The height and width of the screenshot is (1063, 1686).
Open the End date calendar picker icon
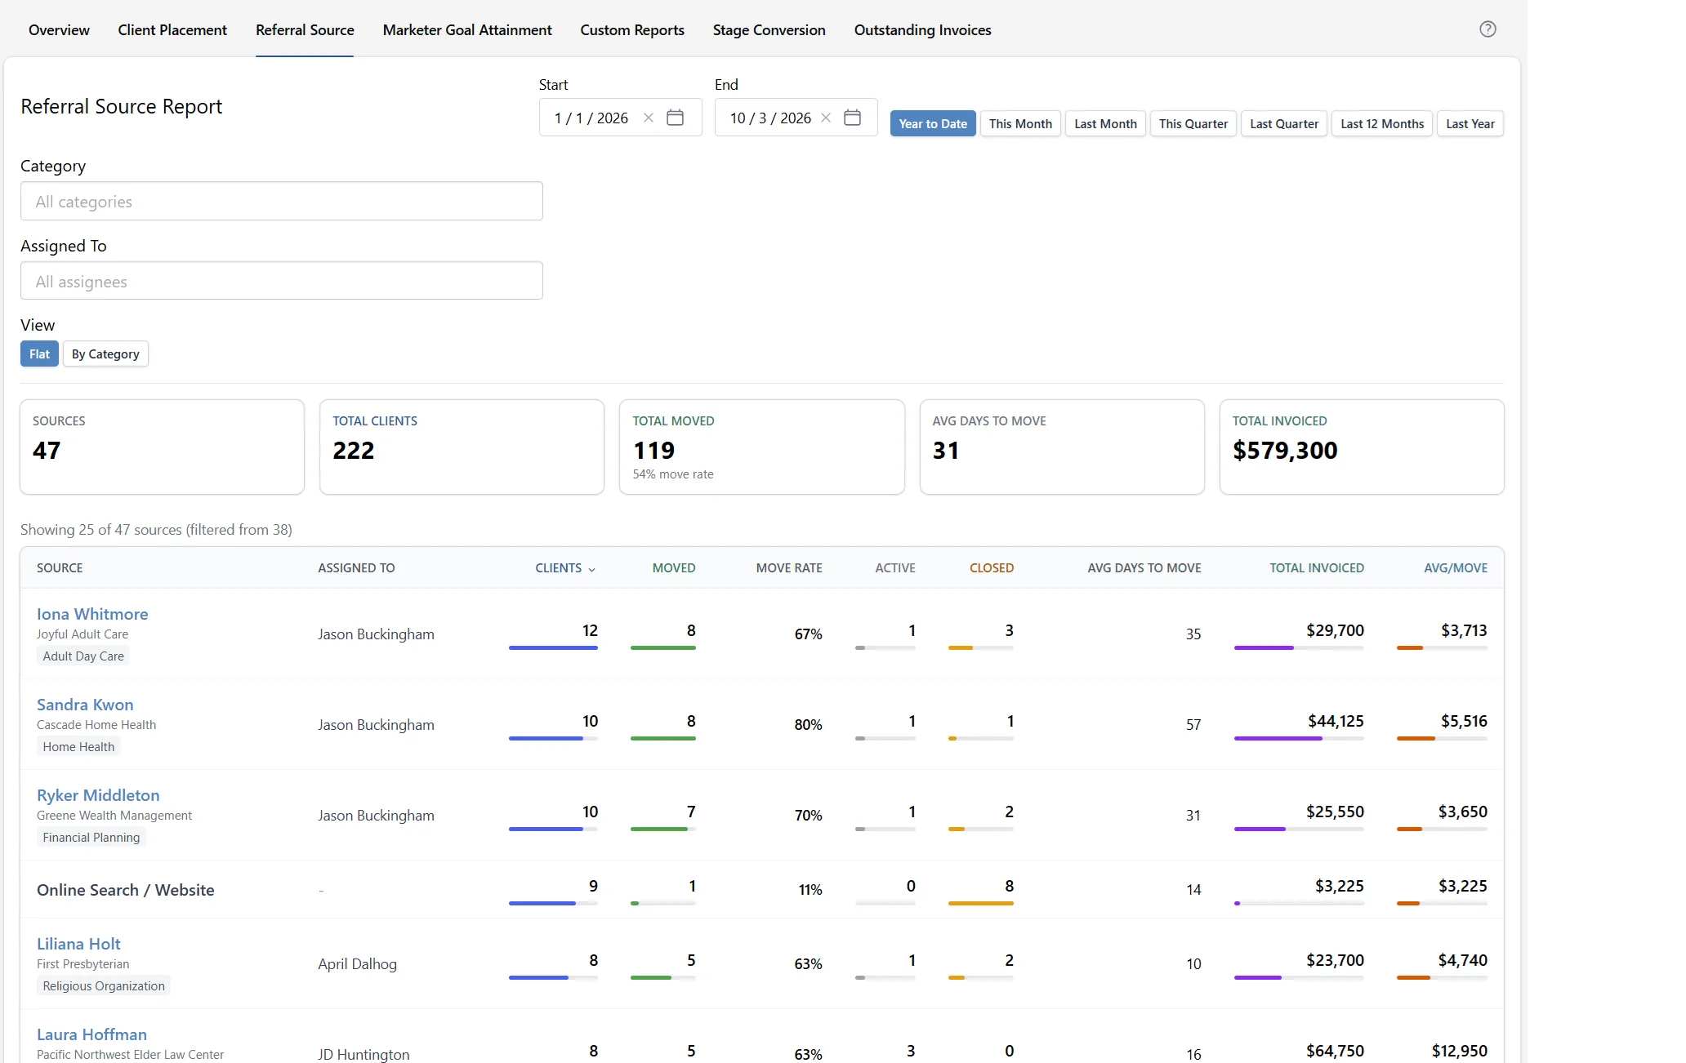[x=852, y=118]
